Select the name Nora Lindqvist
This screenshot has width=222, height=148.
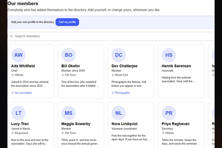click(x=125, y=124)
